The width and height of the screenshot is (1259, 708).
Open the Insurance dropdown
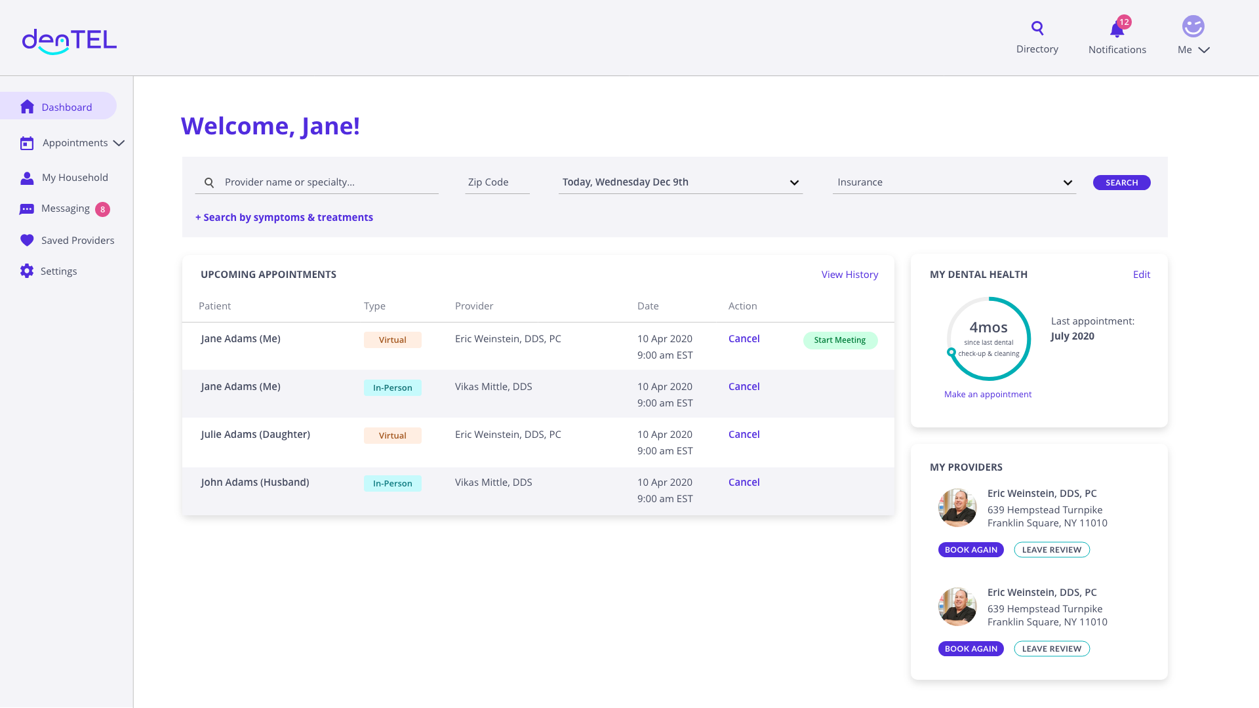[x=1067, y=183]
